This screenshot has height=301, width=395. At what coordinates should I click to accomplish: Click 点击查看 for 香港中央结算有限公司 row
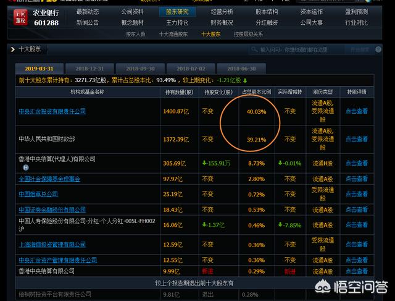[x=357, y=271]
